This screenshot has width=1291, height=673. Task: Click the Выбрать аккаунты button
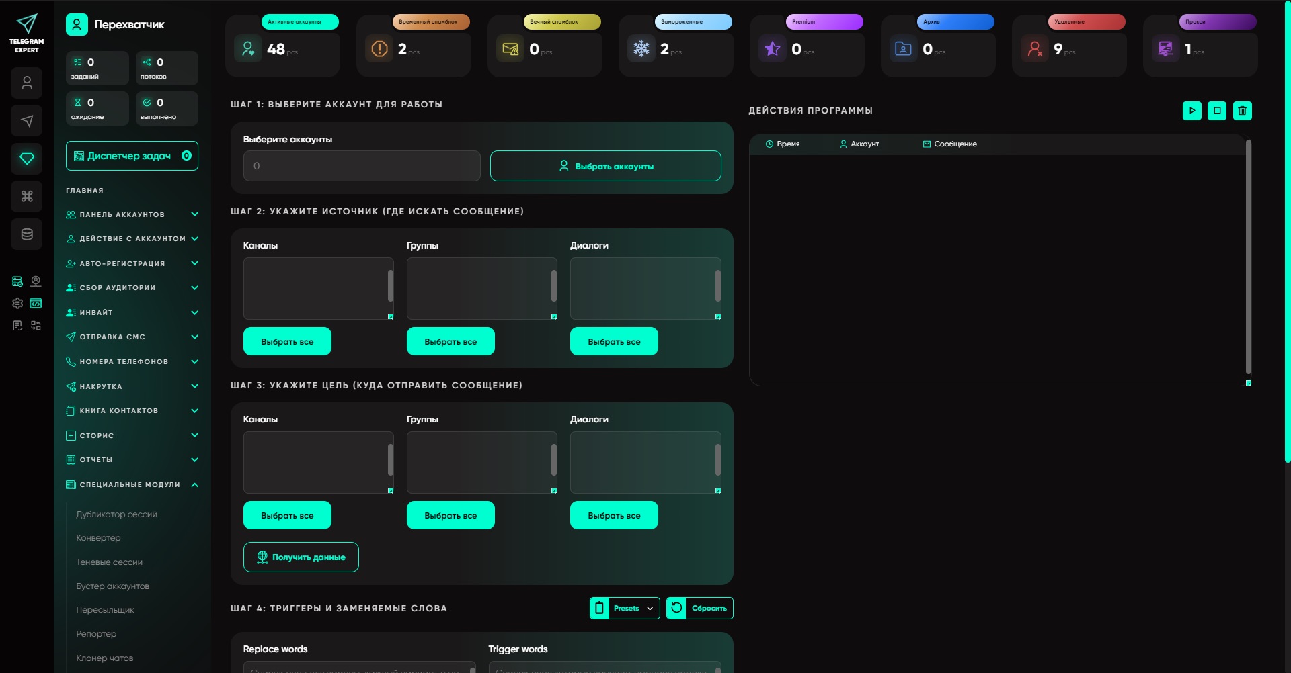click(x=606, y=166)
